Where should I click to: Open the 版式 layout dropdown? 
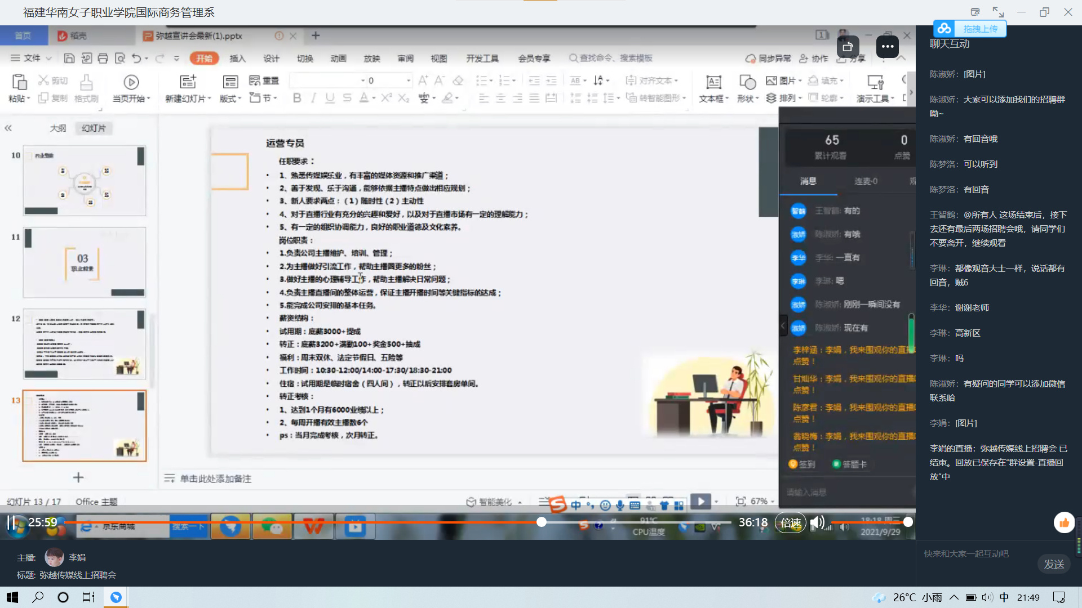(228, 97)
